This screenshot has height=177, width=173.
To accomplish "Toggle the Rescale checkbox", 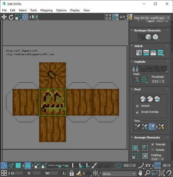I will [x=153, y=144].
